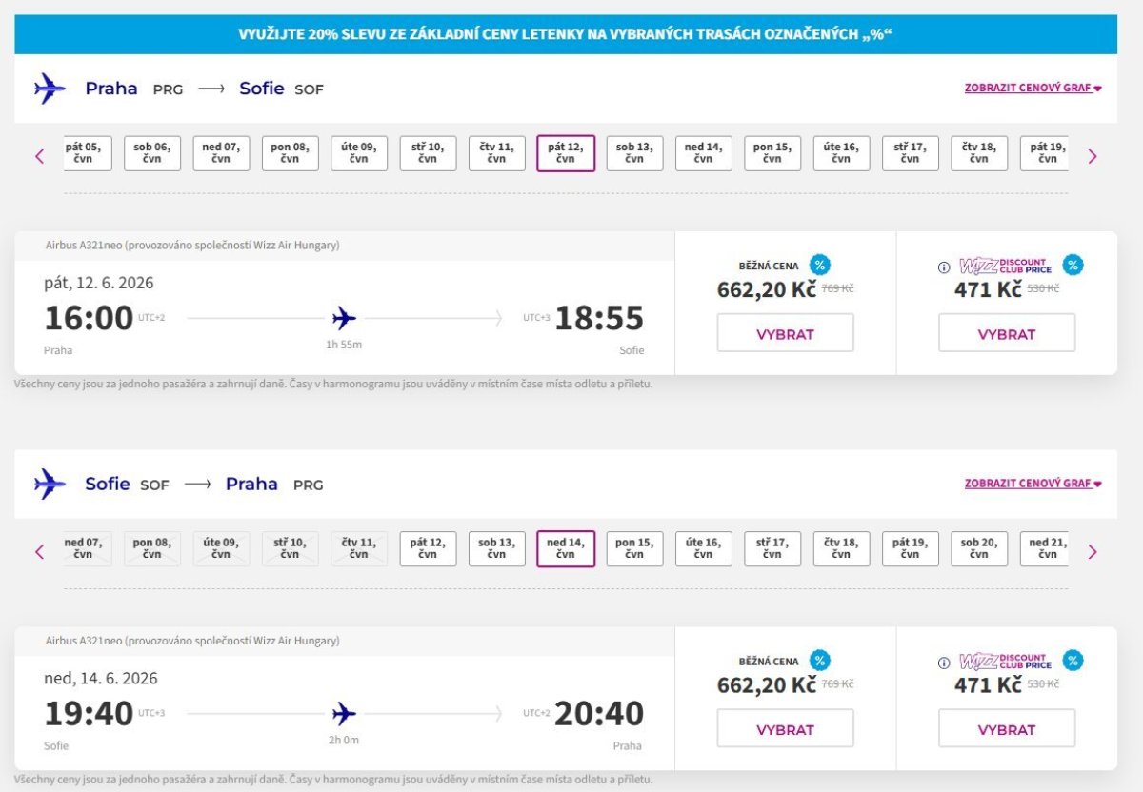This screenshot has height=792, width=1143.
Task: Click percent badge next to return Běžná cena
Action: (x=819, y=661)
